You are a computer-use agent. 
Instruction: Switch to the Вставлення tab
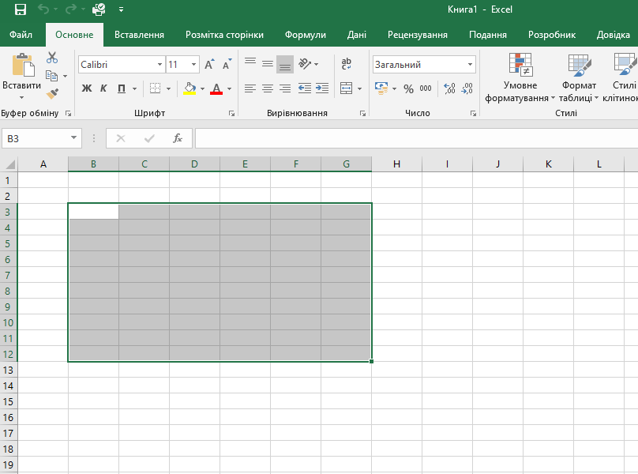(139, 35)
